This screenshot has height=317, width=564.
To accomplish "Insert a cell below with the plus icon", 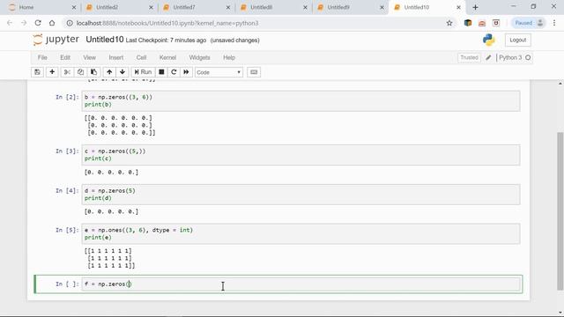I will click(52, 72).
